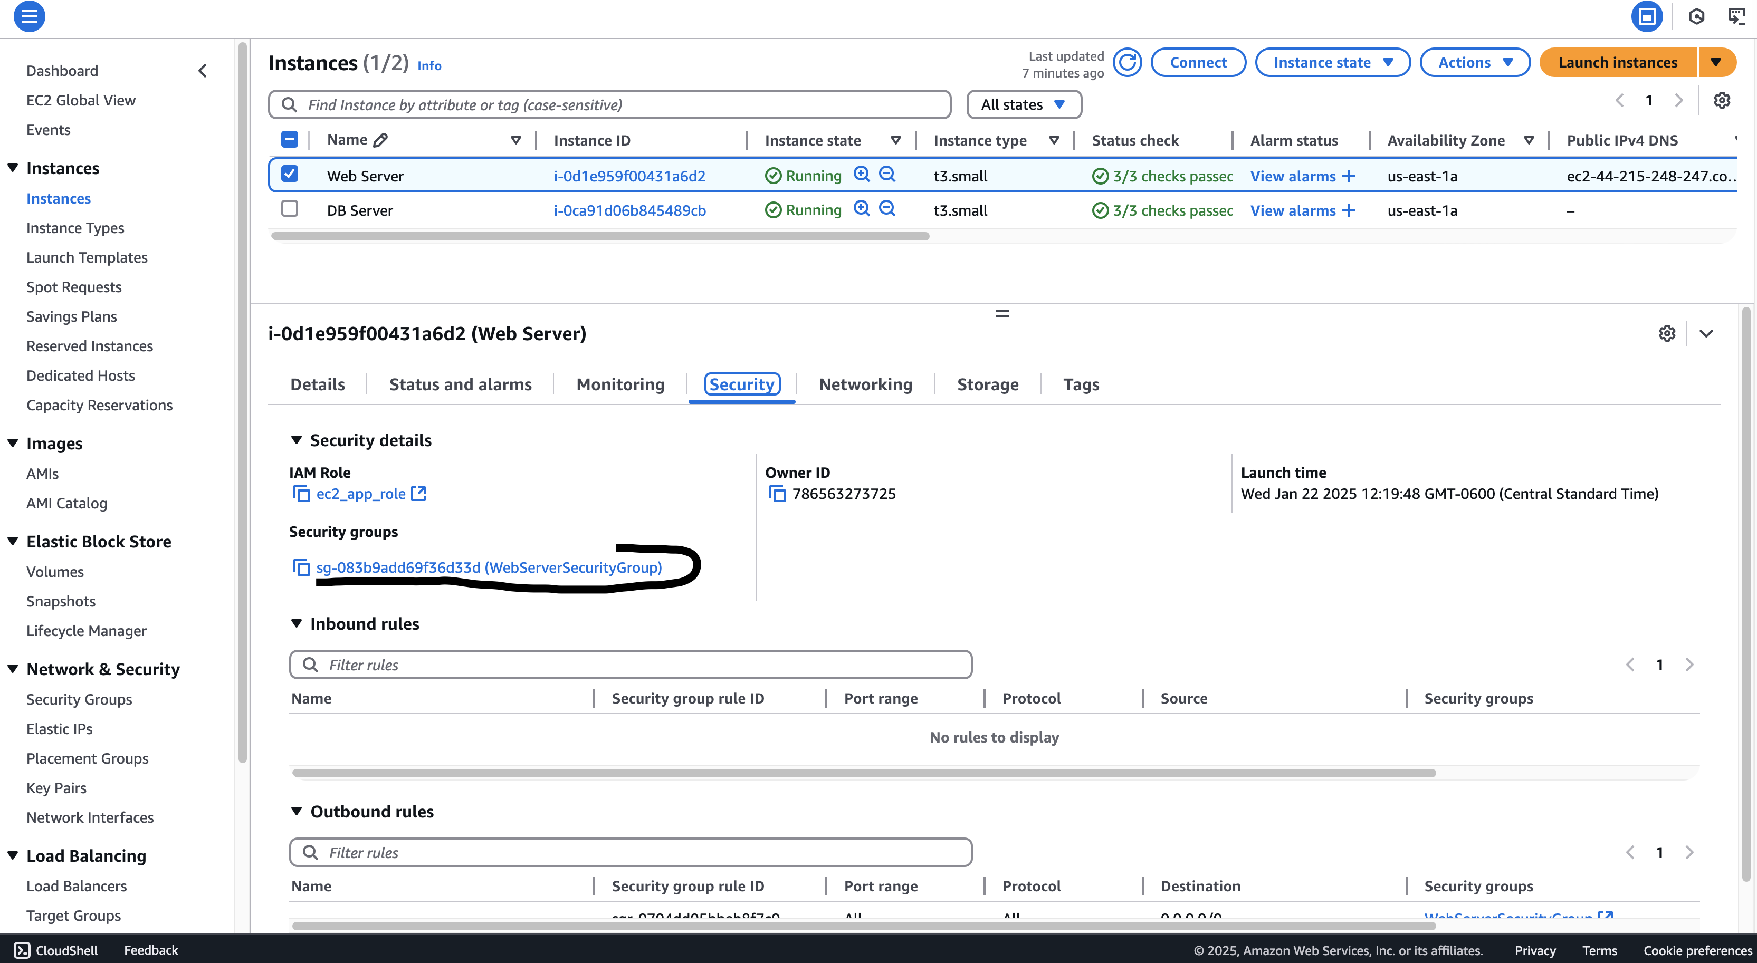Check the DB Server instance checkbox
Screen dimensions: 1757x963
(289, 208)
